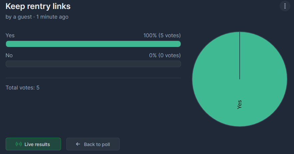
Task: Click the green Yes progress bar
Action: pyautogui.click(x=93, y=44)
